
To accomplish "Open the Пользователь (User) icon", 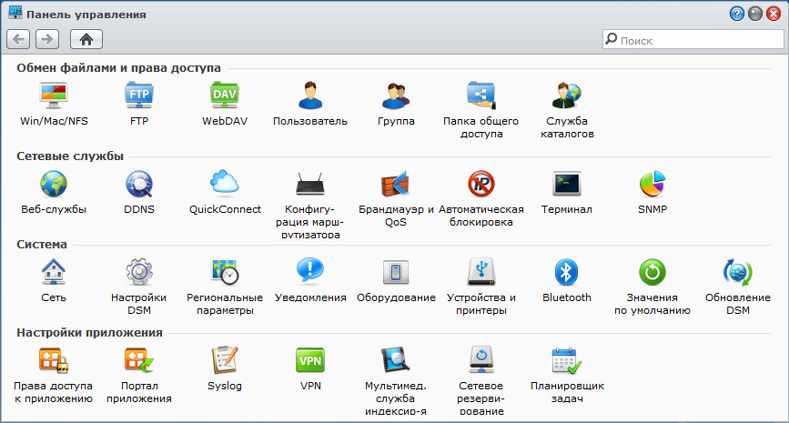I will point(310,95).
